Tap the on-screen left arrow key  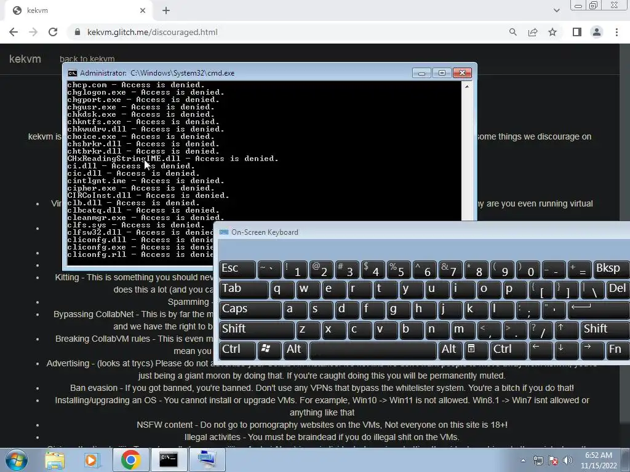click(541, 350)
